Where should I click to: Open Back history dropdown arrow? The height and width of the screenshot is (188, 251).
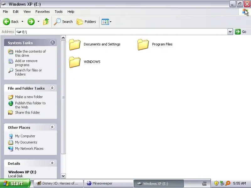click(x=22, y=22)
